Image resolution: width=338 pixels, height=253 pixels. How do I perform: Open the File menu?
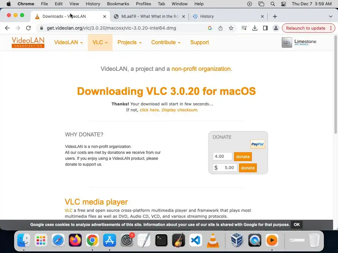[45, 4]
